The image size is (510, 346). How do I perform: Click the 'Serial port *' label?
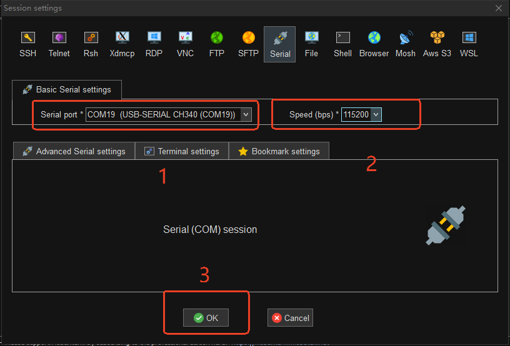click(x=62, y=114)
